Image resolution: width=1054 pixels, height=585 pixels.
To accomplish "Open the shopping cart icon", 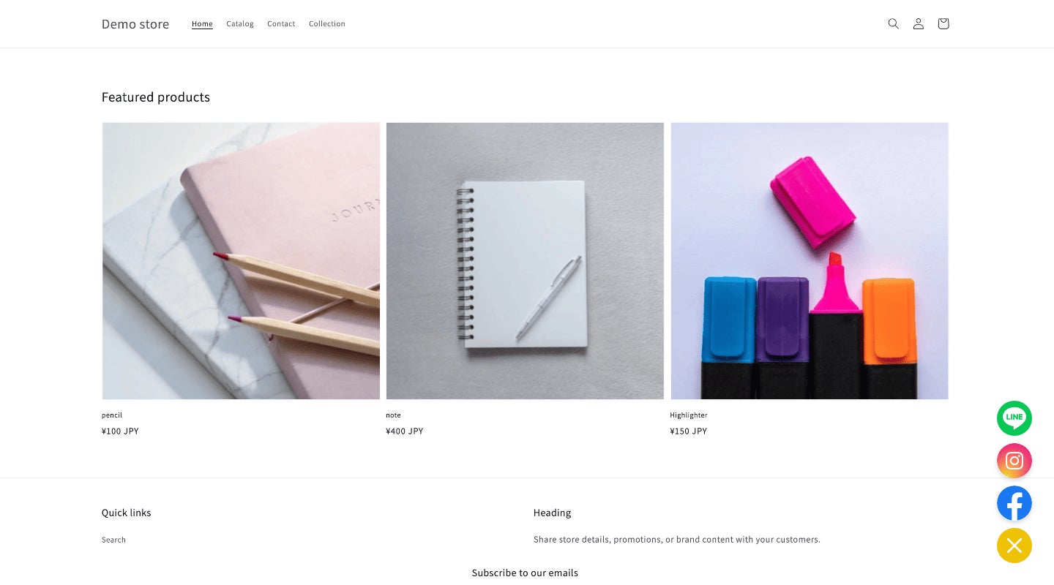I will 943,23.
